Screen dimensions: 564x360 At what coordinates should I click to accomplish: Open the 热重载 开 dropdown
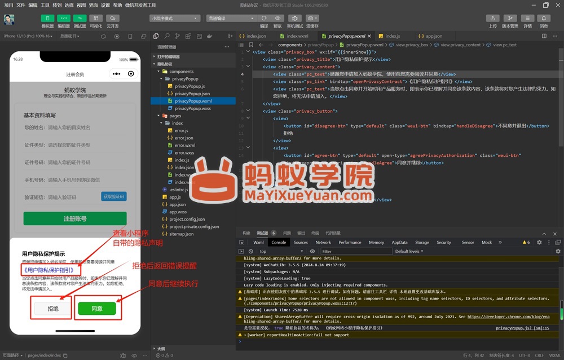point(69,36)
